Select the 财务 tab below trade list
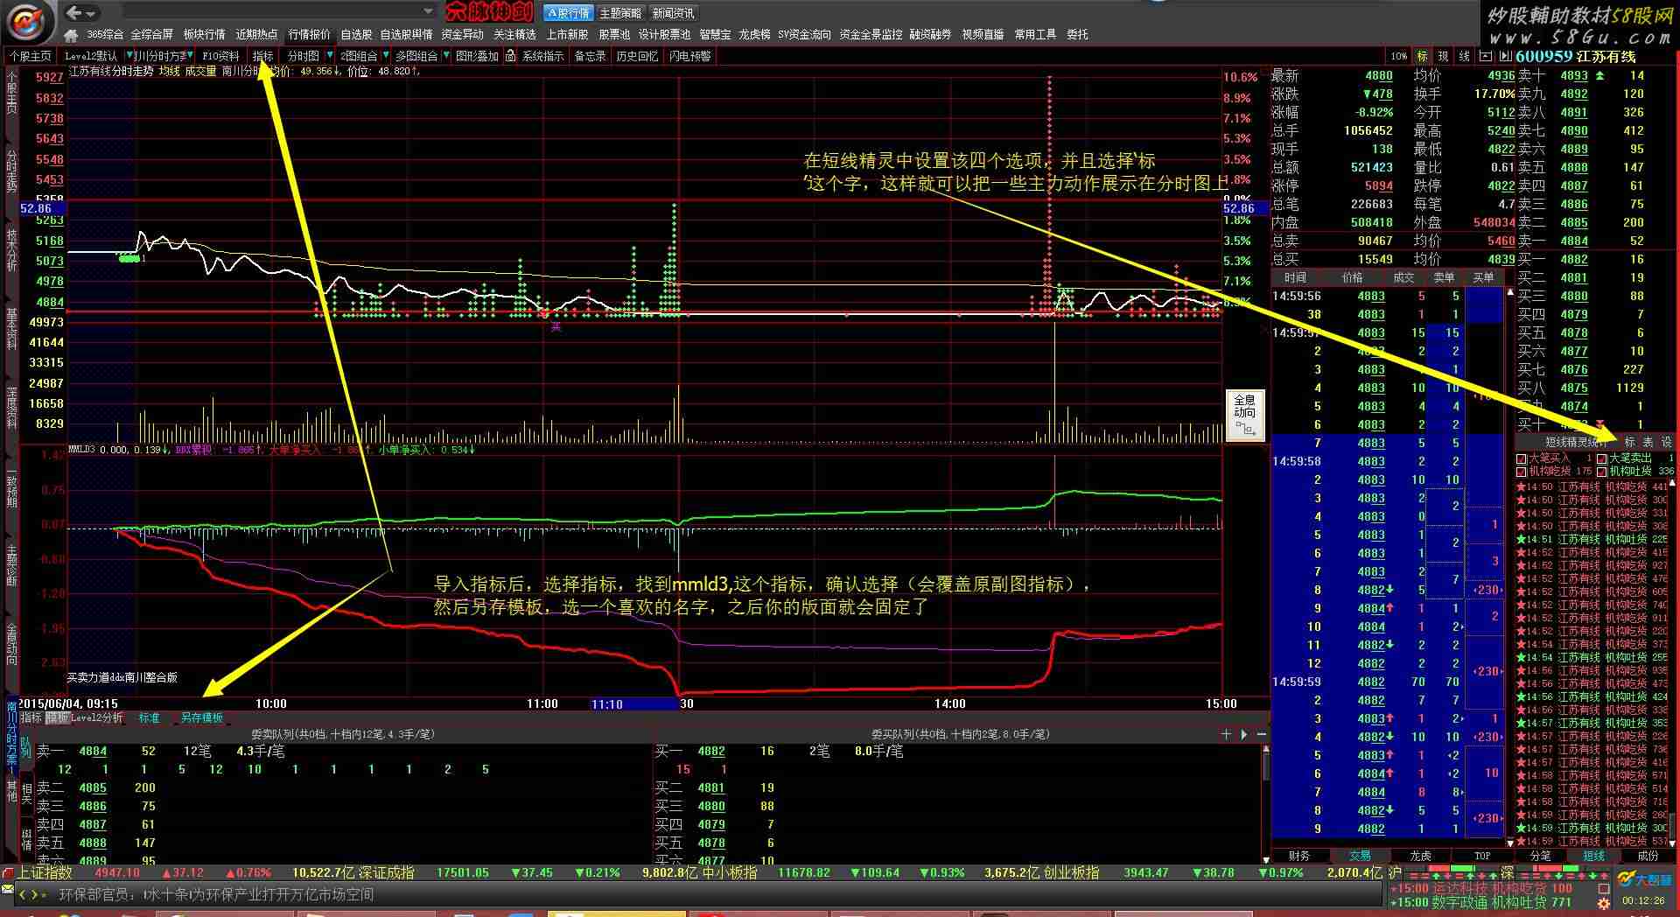This screenshot has width=1680, height=917. [x=1299, y=856]
